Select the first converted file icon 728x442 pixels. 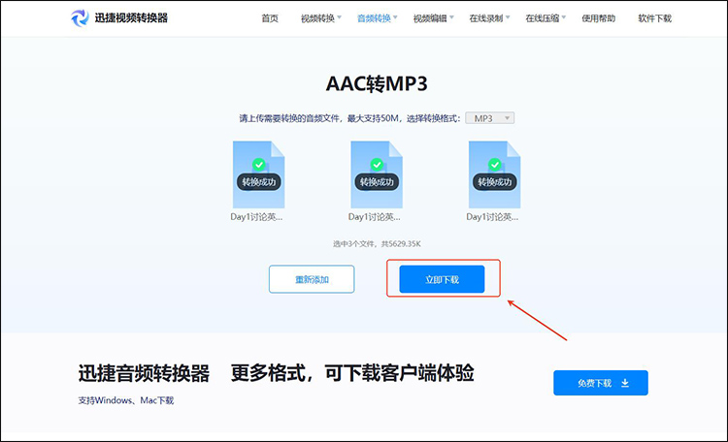point(258,174)
